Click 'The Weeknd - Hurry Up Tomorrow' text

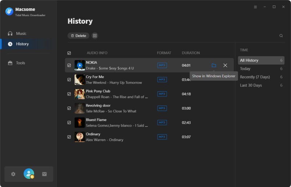click(x=114, y=83)
